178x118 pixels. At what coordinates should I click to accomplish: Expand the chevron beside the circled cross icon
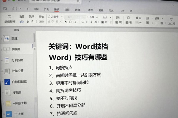coord(111,17)
